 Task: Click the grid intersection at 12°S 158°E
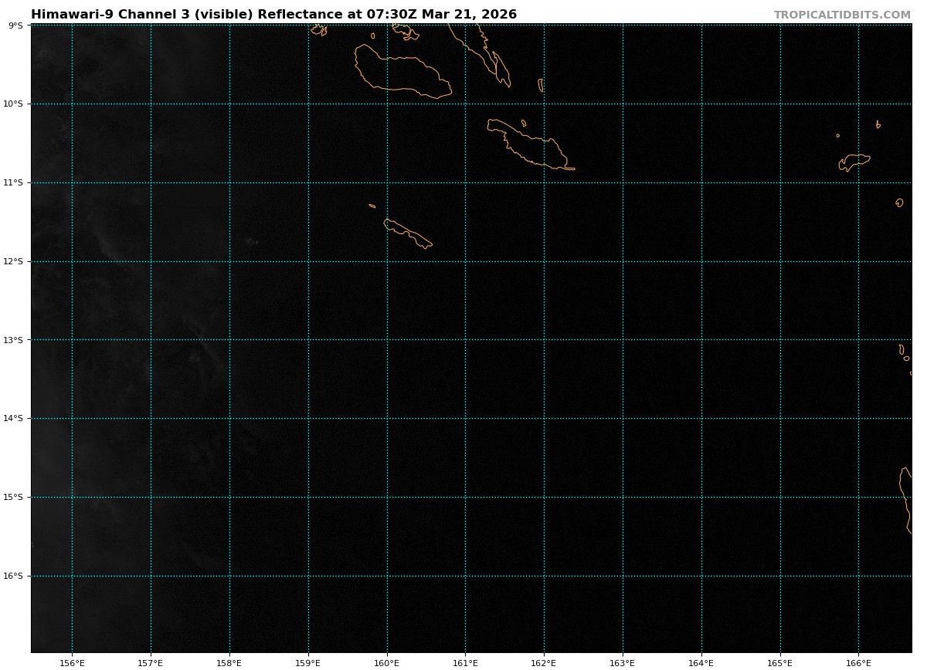(229, 261)
